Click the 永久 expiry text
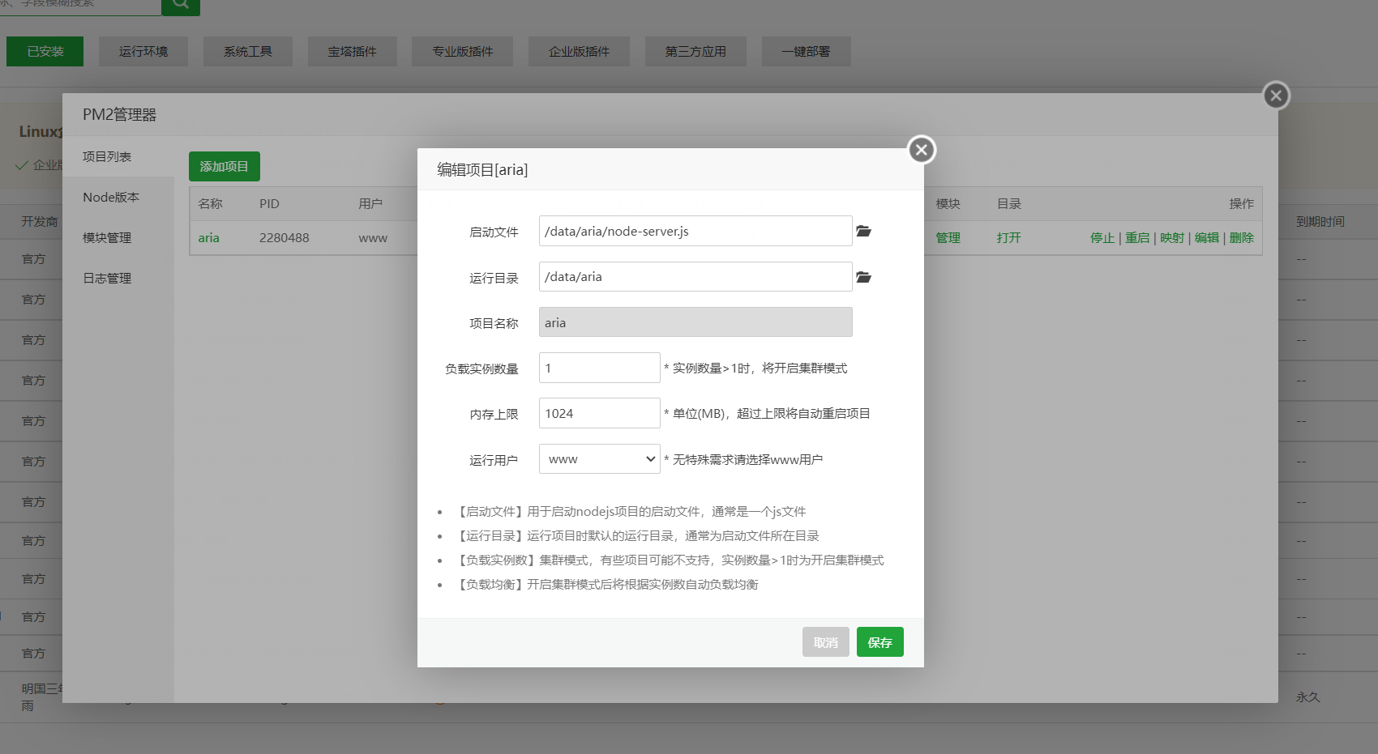Viewport: 1378px width, 754px height. [1308, 697]
